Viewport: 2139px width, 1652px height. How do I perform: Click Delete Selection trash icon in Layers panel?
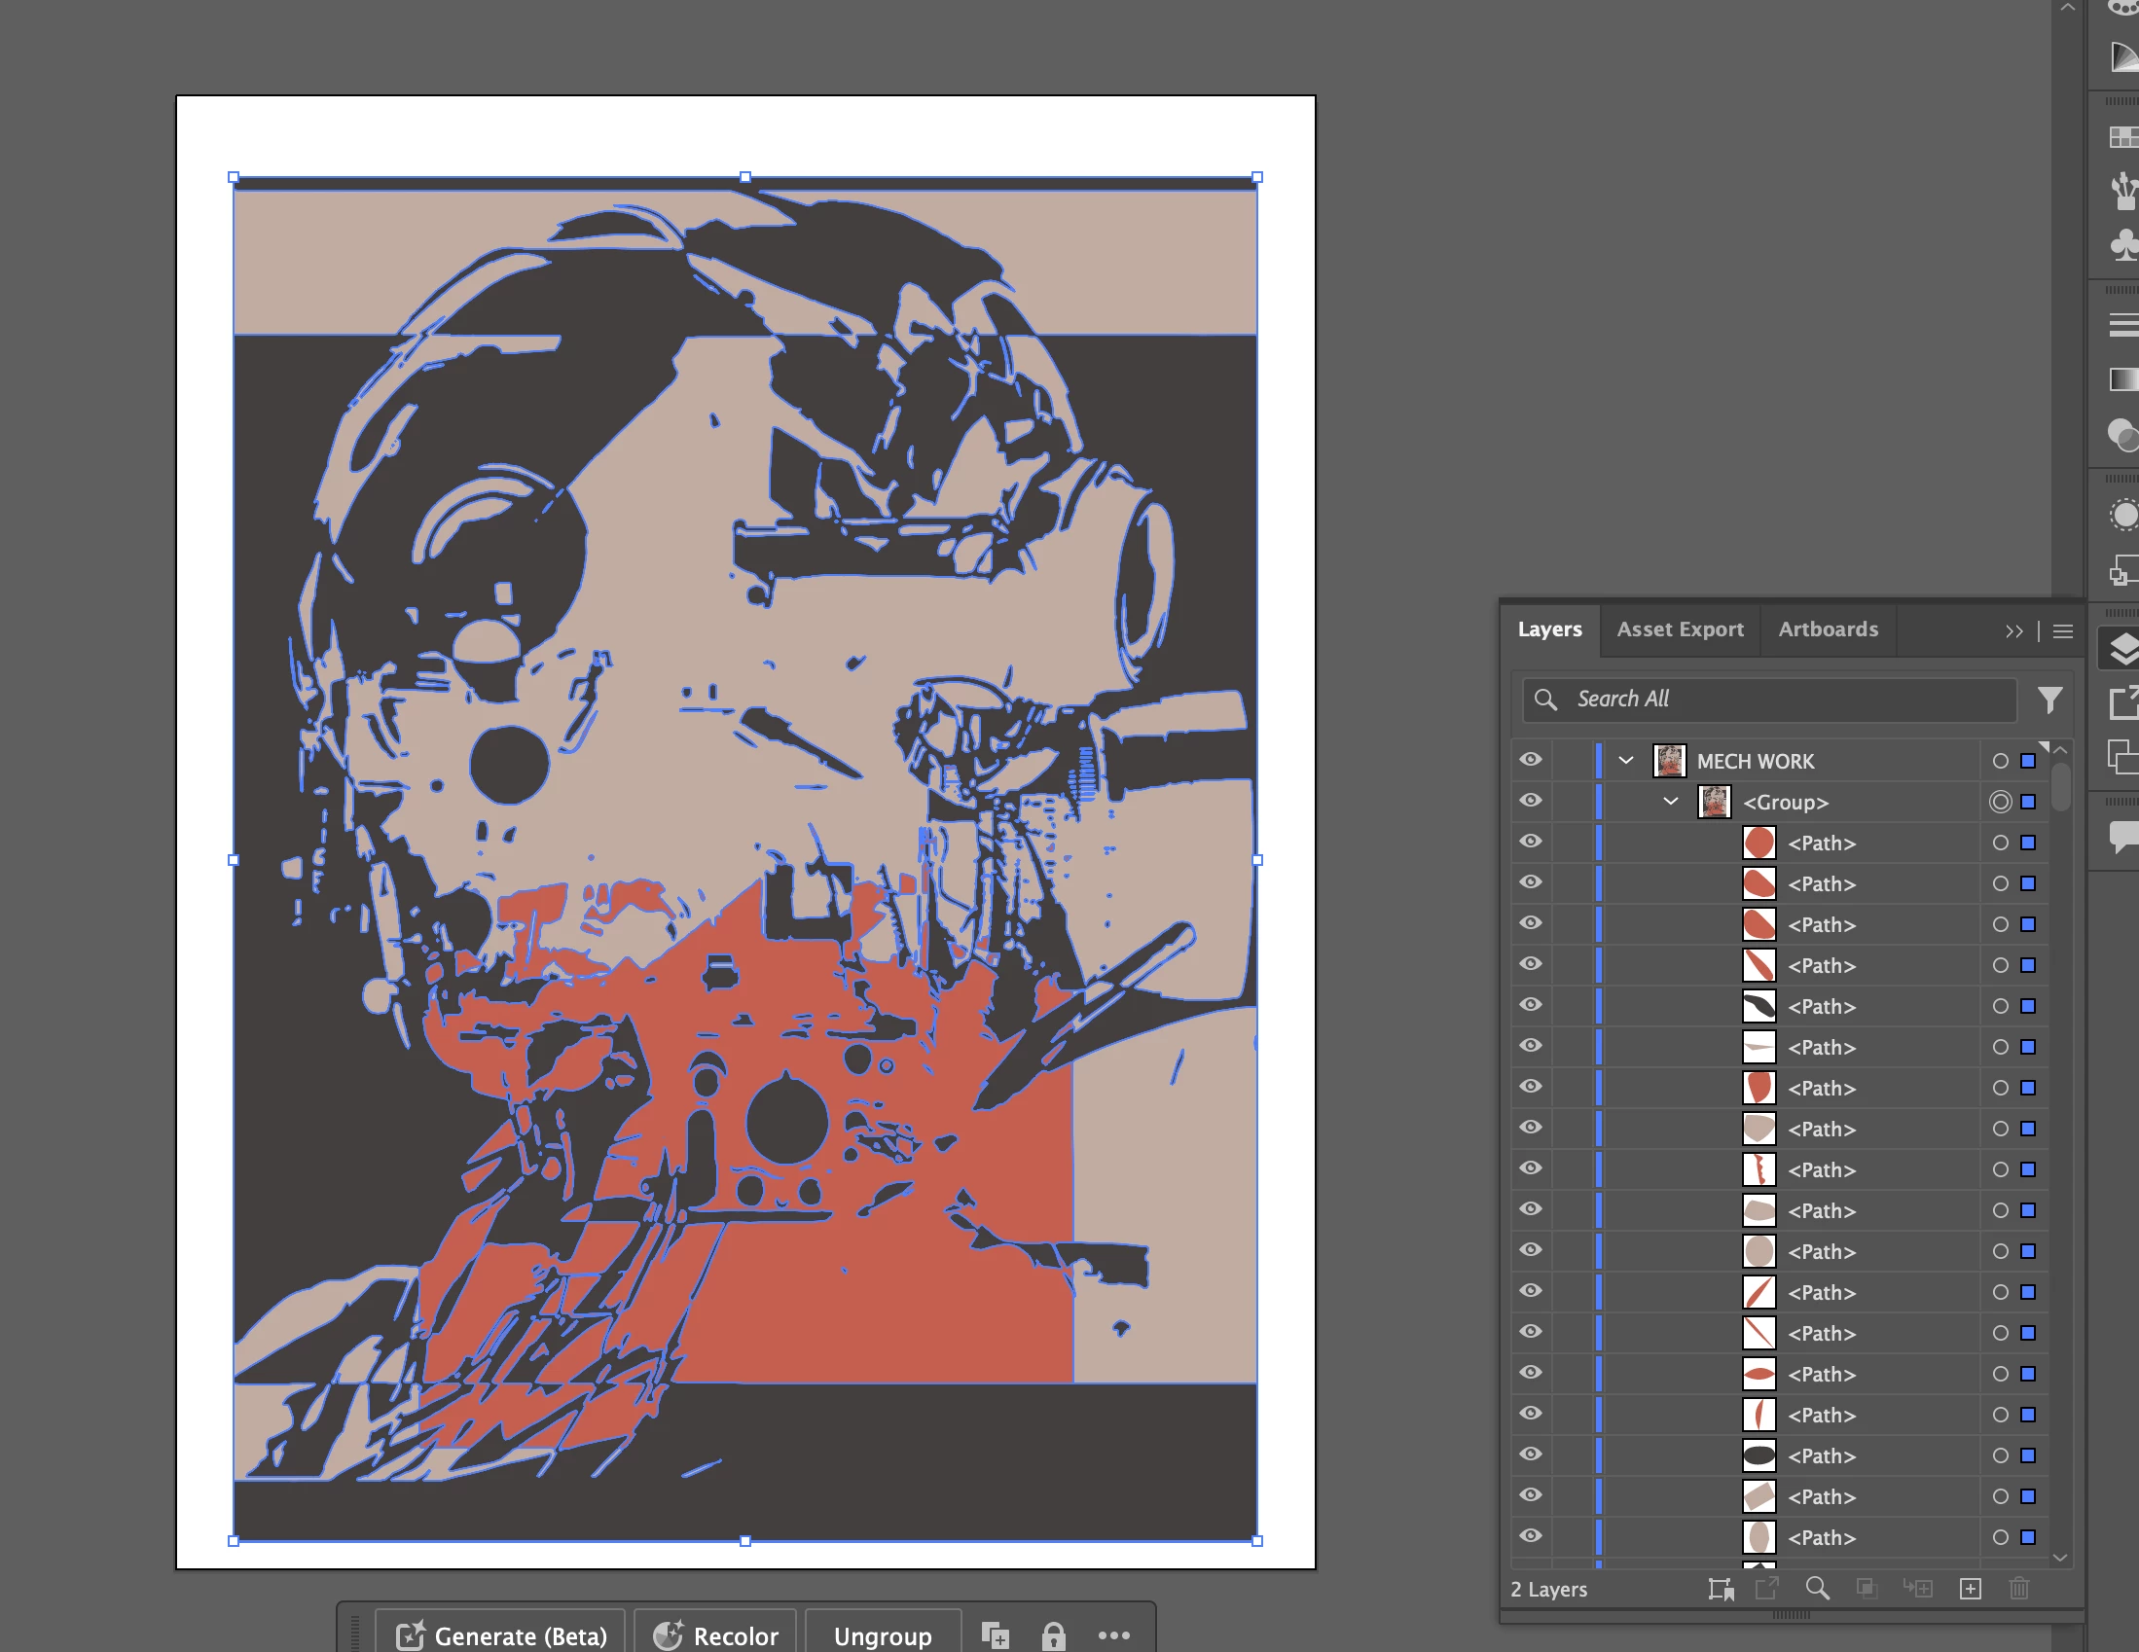(x=2018, y=1589)
